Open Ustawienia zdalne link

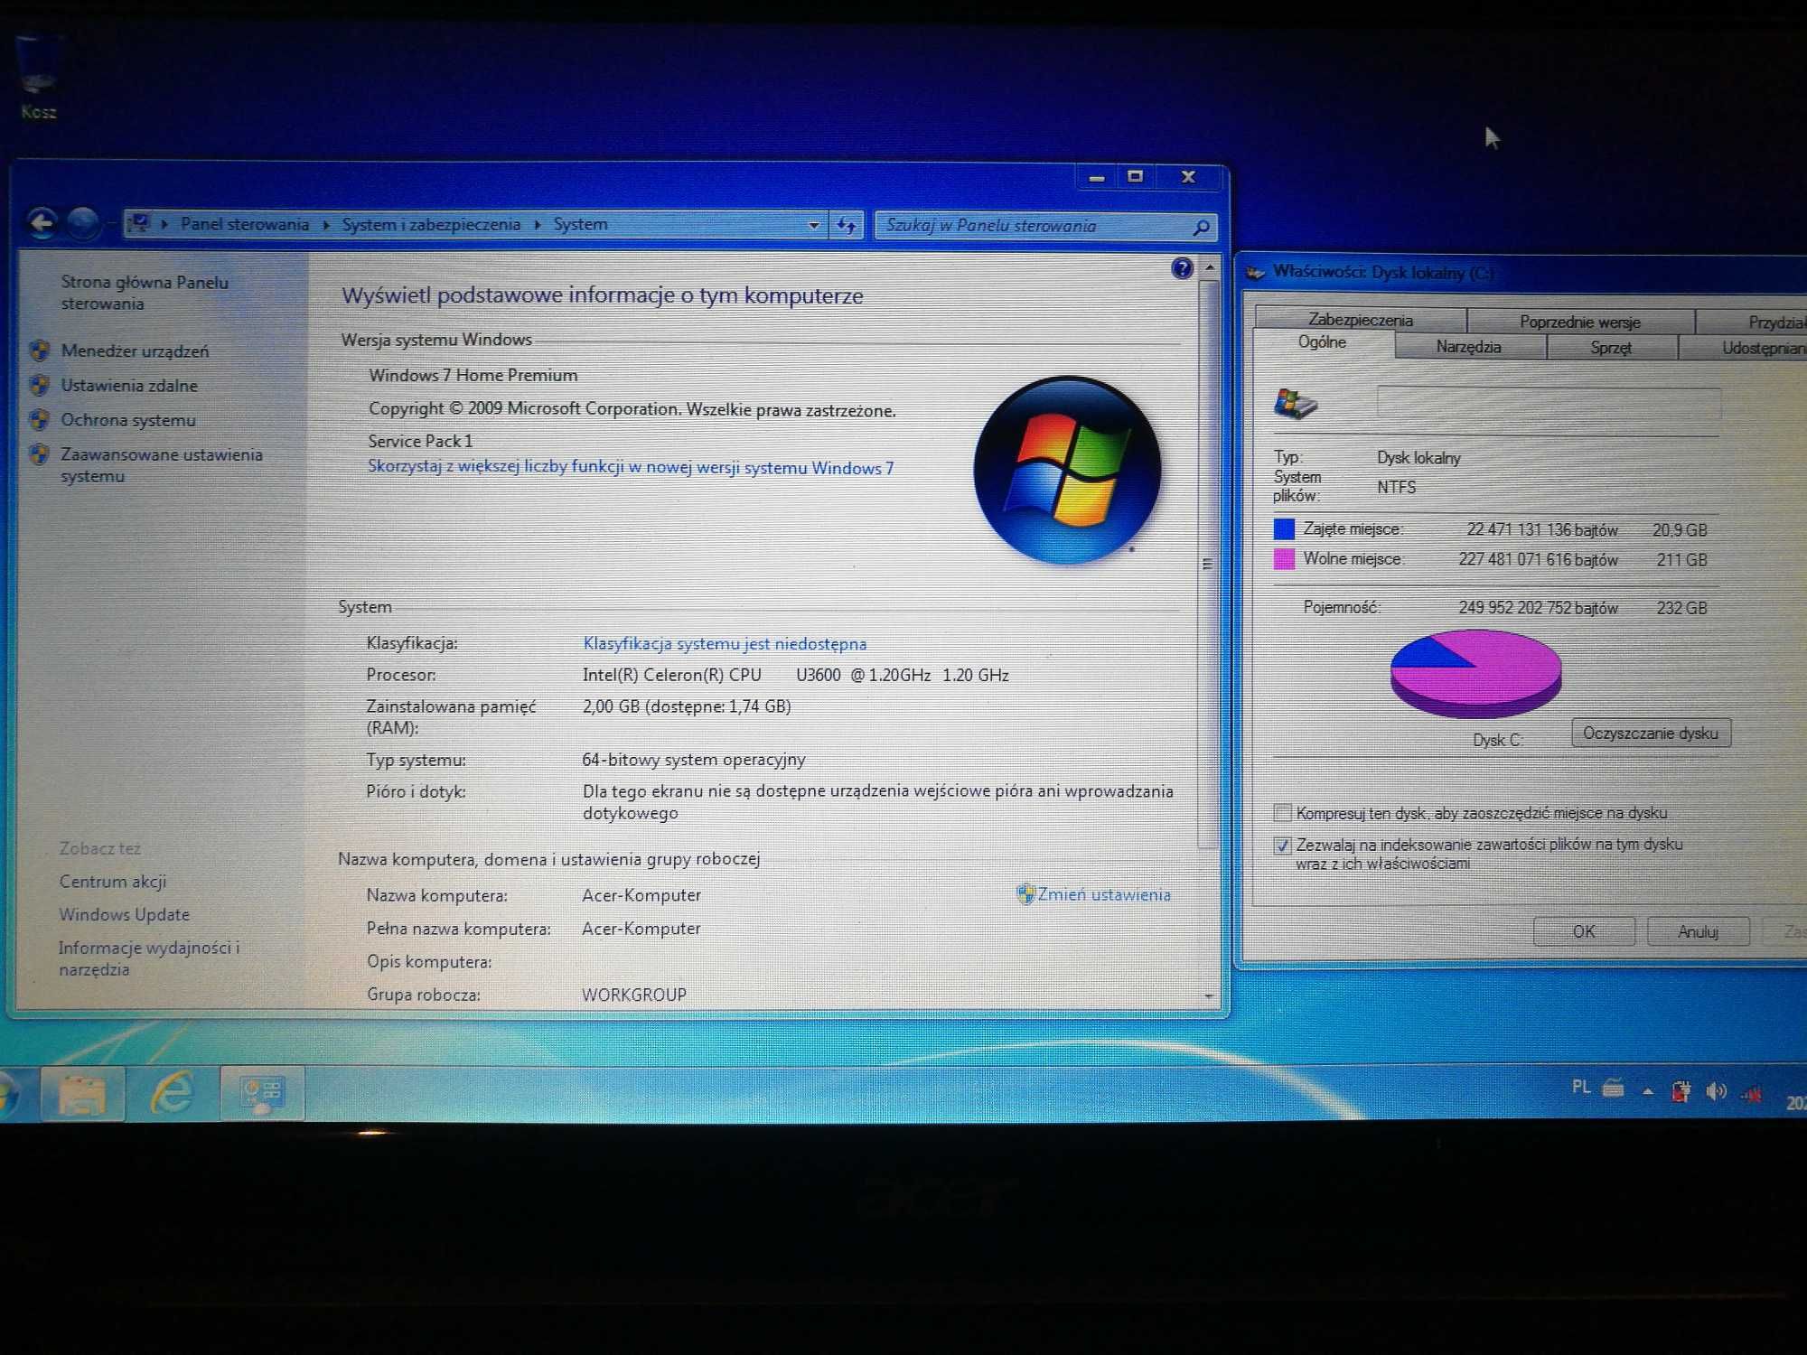(x=129, y=385)
